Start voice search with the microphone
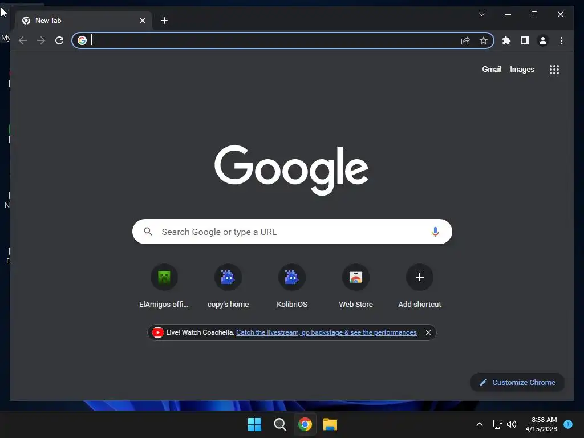584x438 pixels. click(435, 232)
